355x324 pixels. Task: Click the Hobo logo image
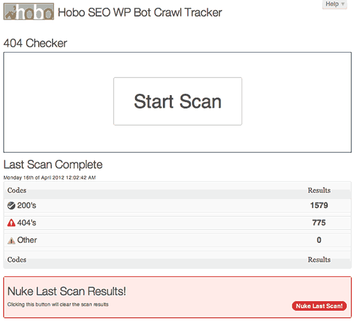click(29, 11)
